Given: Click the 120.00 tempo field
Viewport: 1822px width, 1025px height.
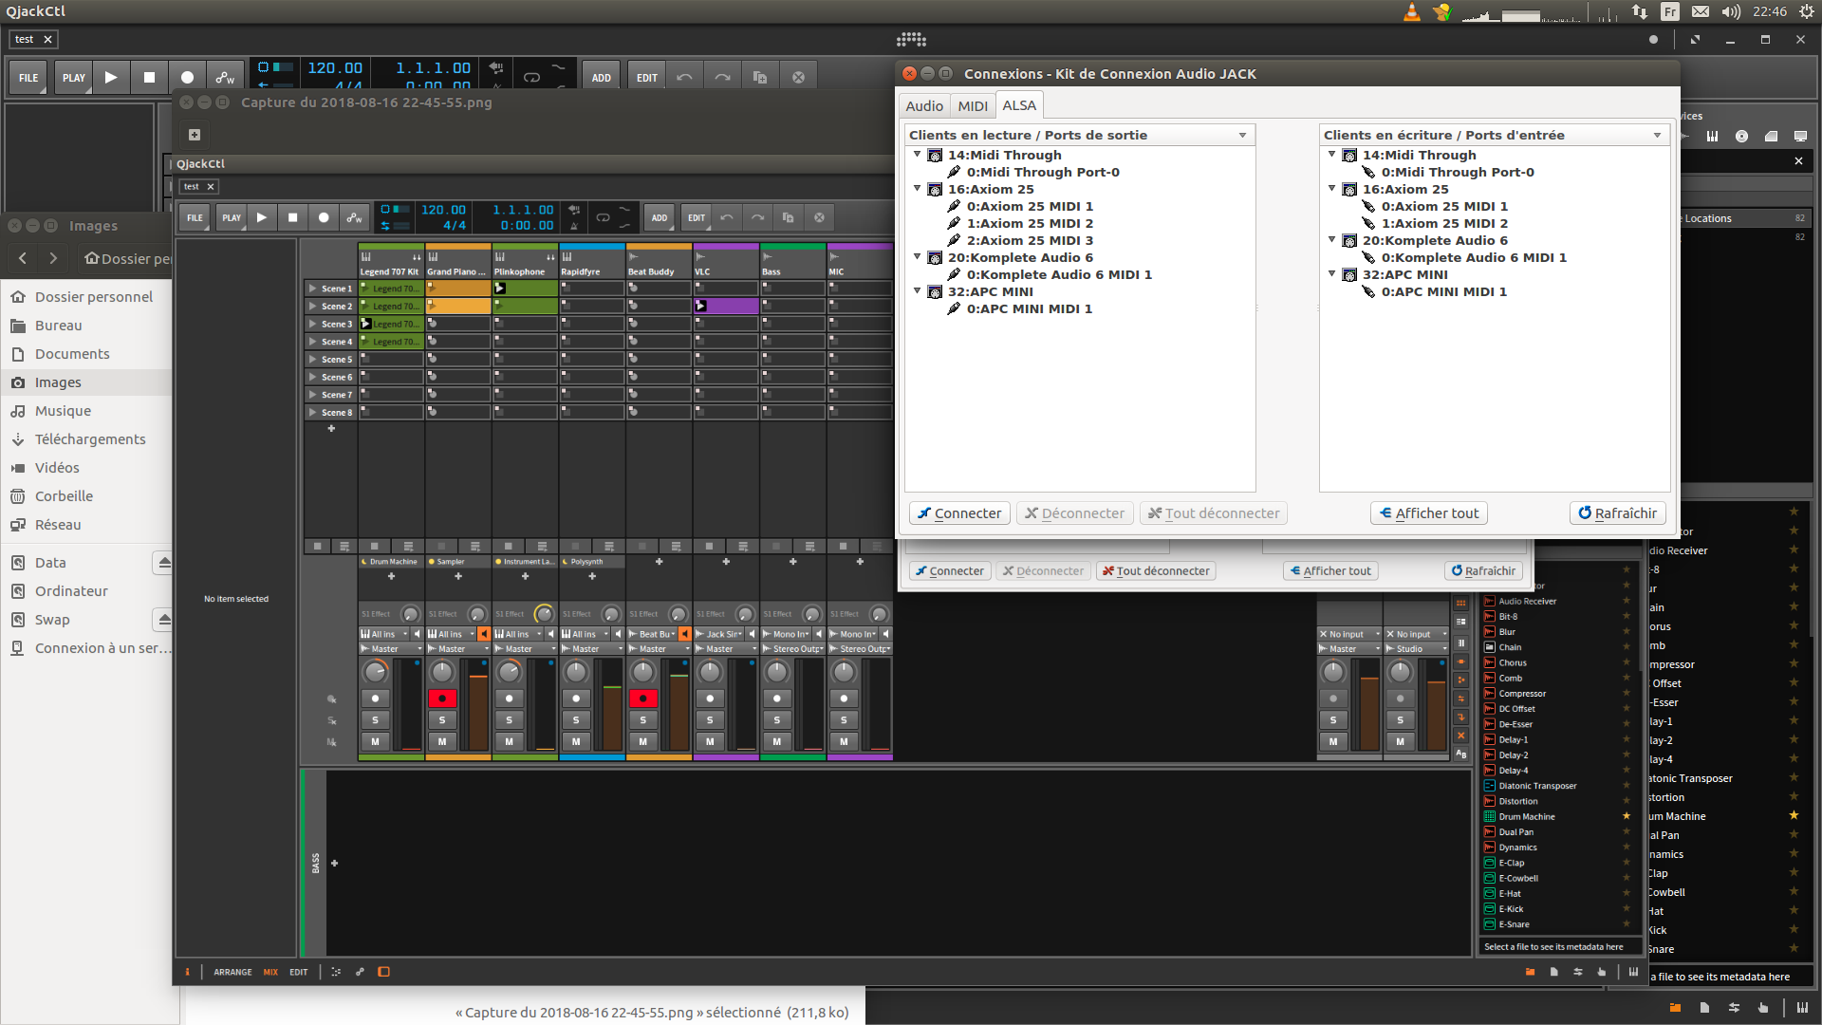Looking at the screenshot, I should (x=335, y=68).
